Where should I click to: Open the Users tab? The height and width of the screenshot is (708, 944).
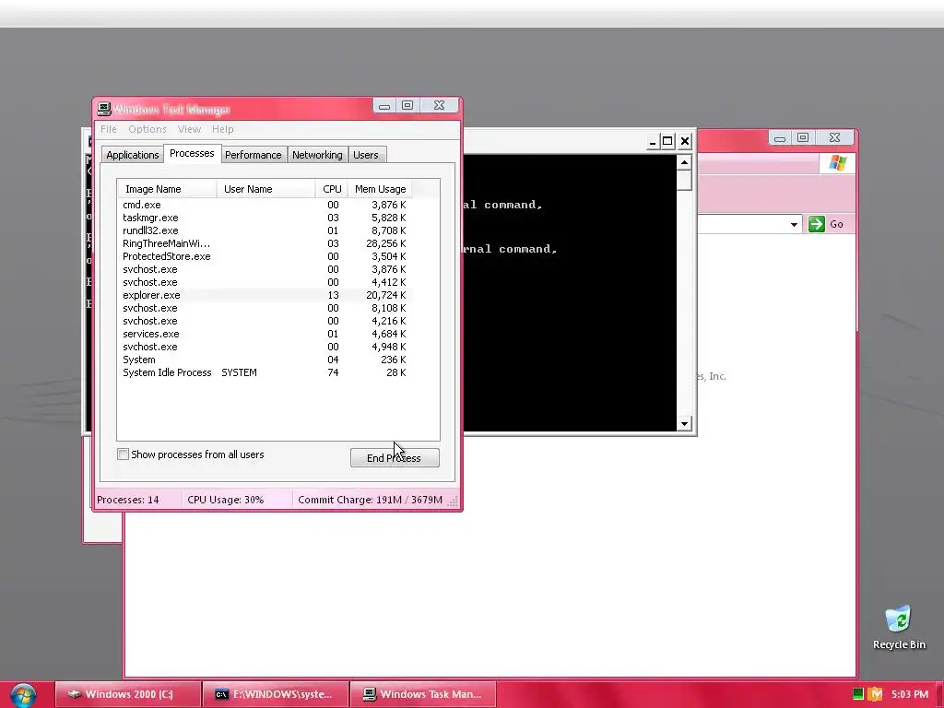(365, 155)
